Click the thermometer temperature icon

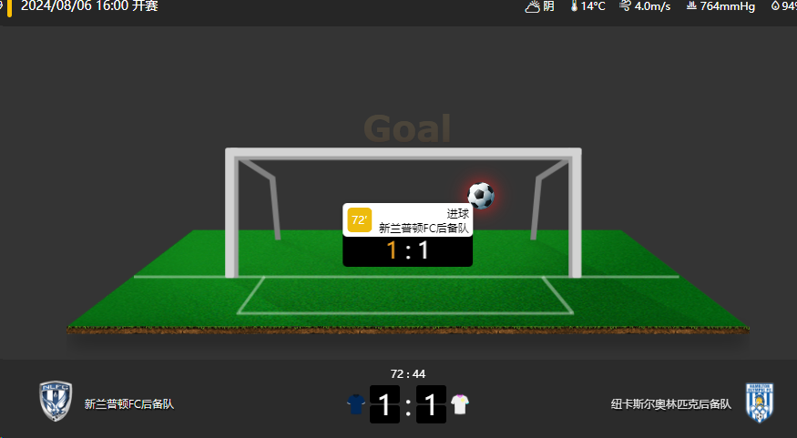tap(574, 6)
